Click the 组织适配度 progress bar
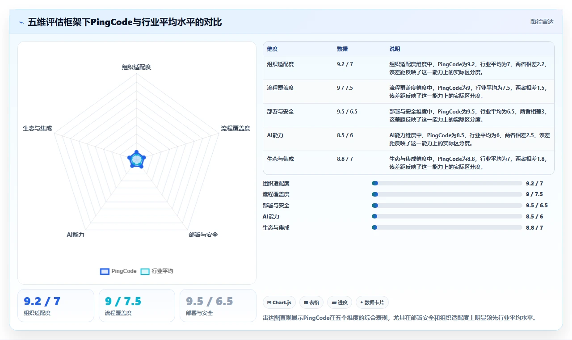 pos(447,183)
